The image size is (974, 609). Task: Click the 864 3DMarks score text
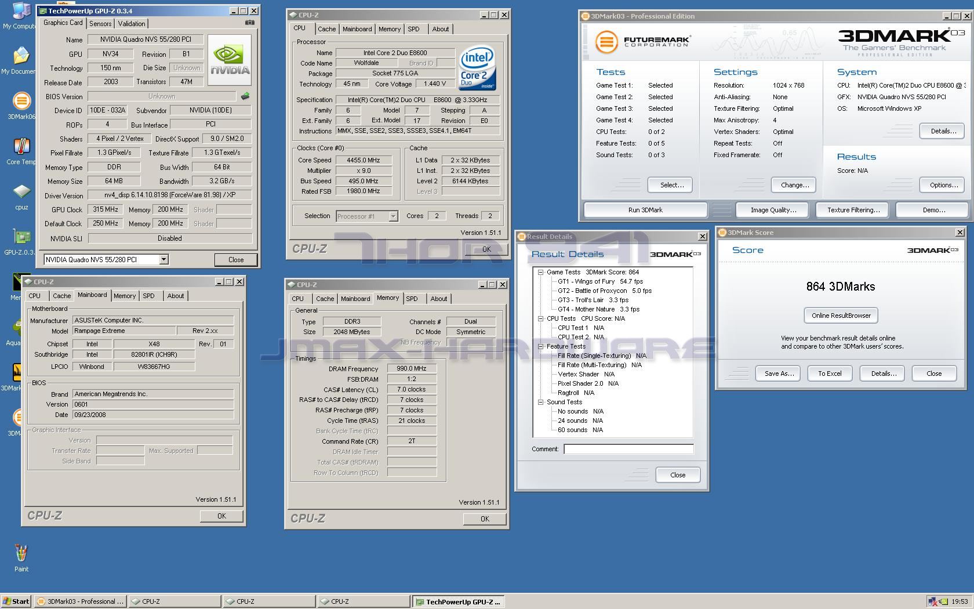(840, 287)
